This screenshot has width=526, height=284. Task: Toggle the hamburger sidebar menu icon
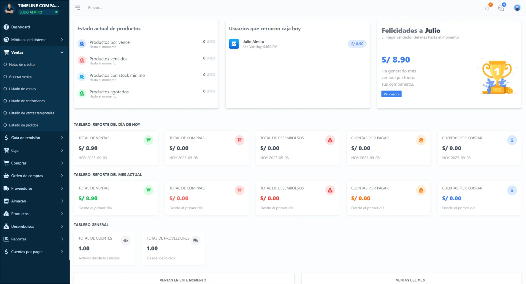click(78, 8)
